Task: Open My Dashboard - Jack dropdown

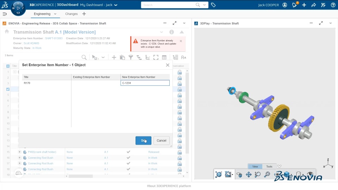Action: [116, 5]
